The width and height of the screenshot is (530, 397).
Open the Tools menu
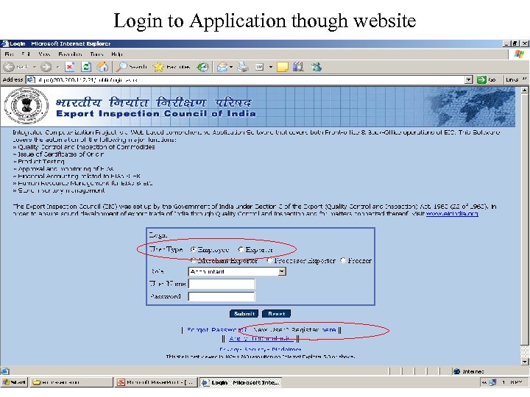point(96,54)
